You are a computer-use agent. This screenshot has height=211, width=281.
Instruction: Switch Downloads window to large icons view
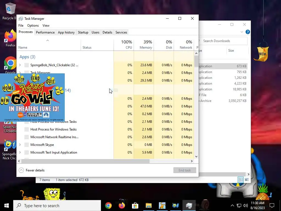[247, 180]
